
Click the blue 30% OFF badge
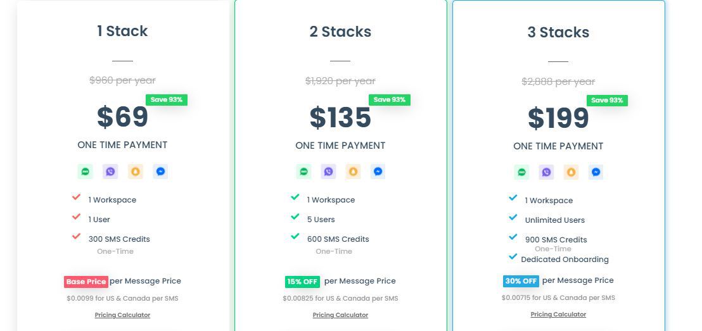(521, 281)
